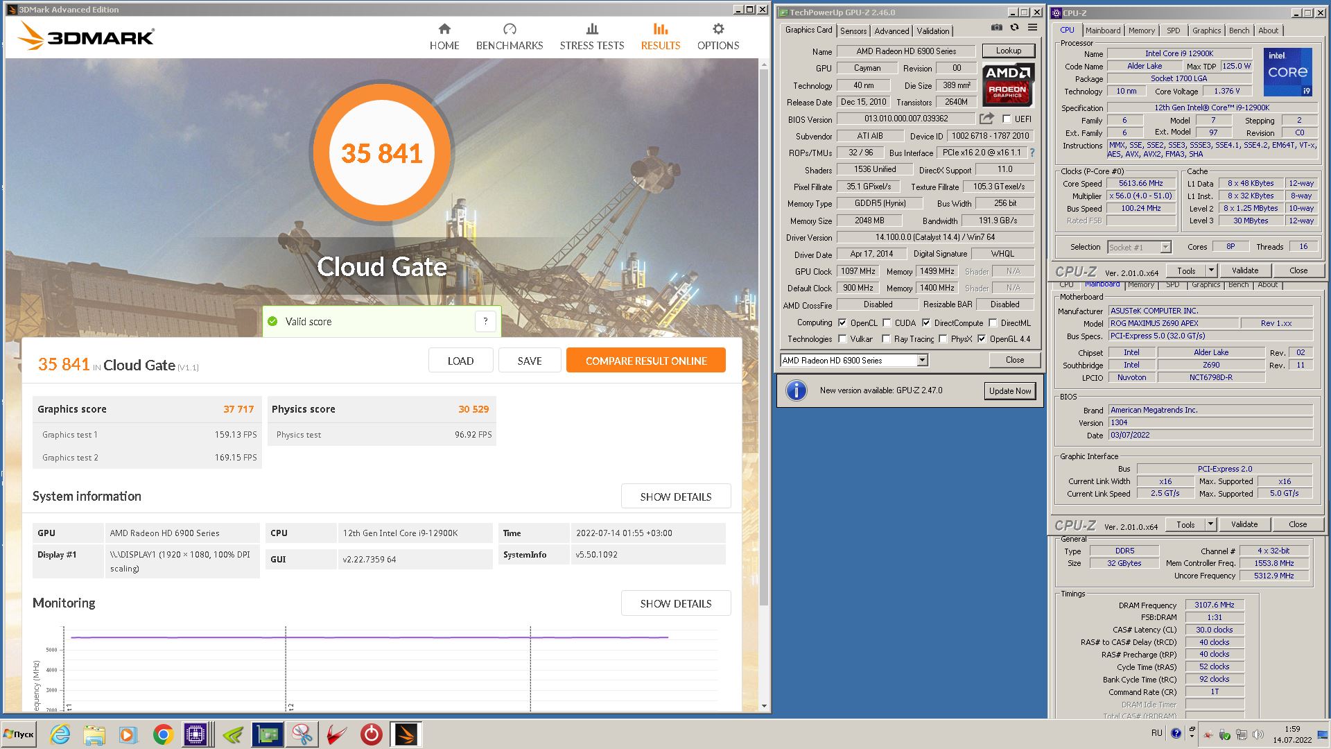Show details for Monitoring

(676, 603)
